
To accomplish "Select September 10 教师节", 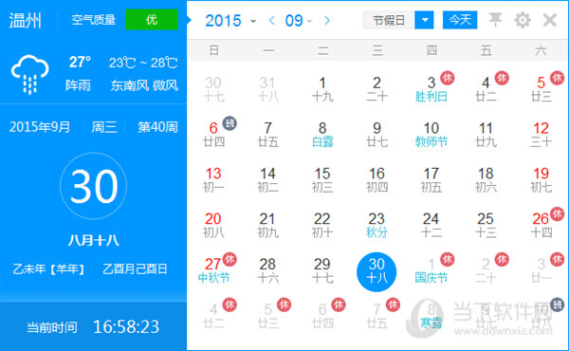I will tap(431, 135).
